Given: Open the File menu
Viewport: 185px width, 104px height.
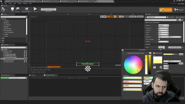Looking at the screenshot, I should (2, 3).
